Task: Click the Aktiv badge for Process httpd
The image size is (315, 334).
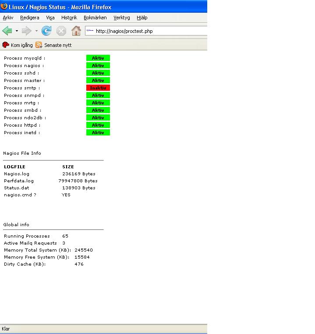Action: coord(98,125)
